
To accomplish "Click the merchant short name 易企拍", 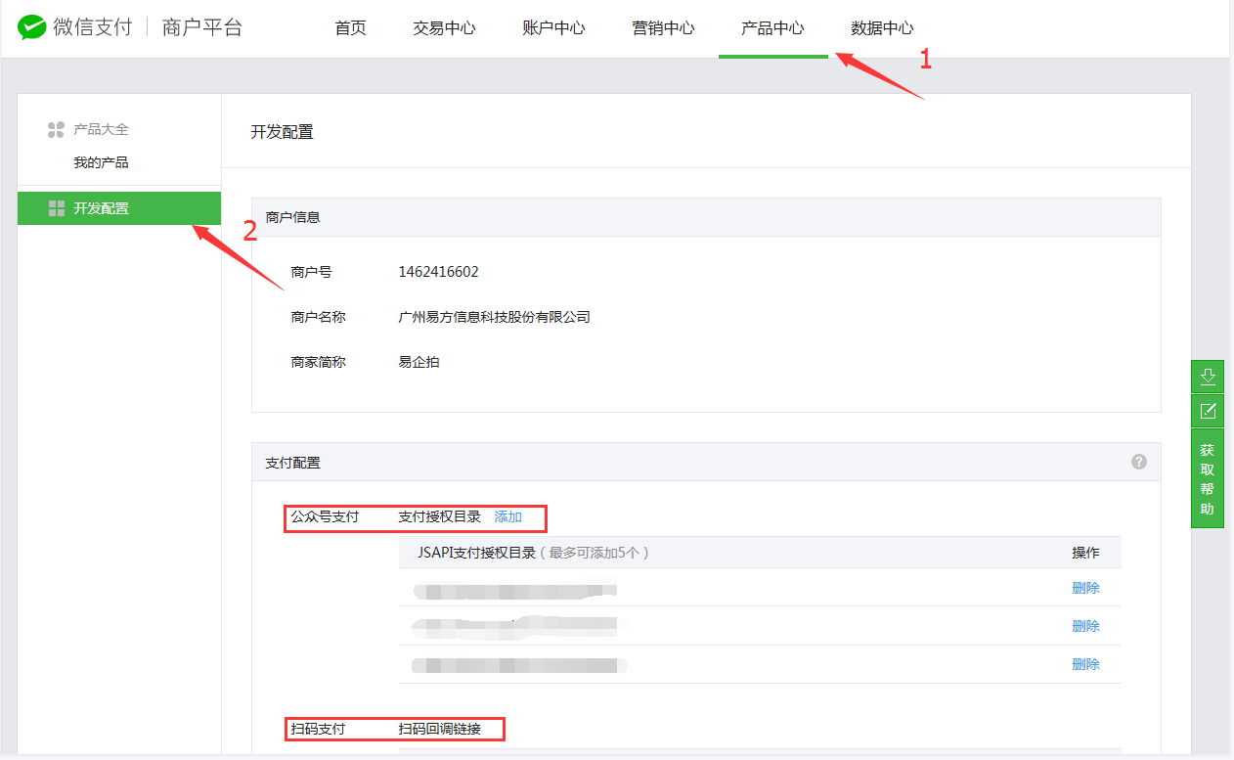I will 419,362.
